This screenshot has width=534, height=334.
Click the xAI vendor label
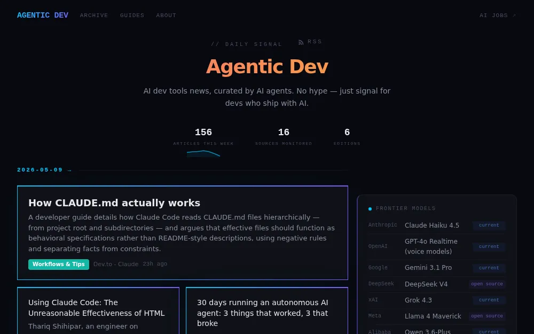[x=373, y=300]
